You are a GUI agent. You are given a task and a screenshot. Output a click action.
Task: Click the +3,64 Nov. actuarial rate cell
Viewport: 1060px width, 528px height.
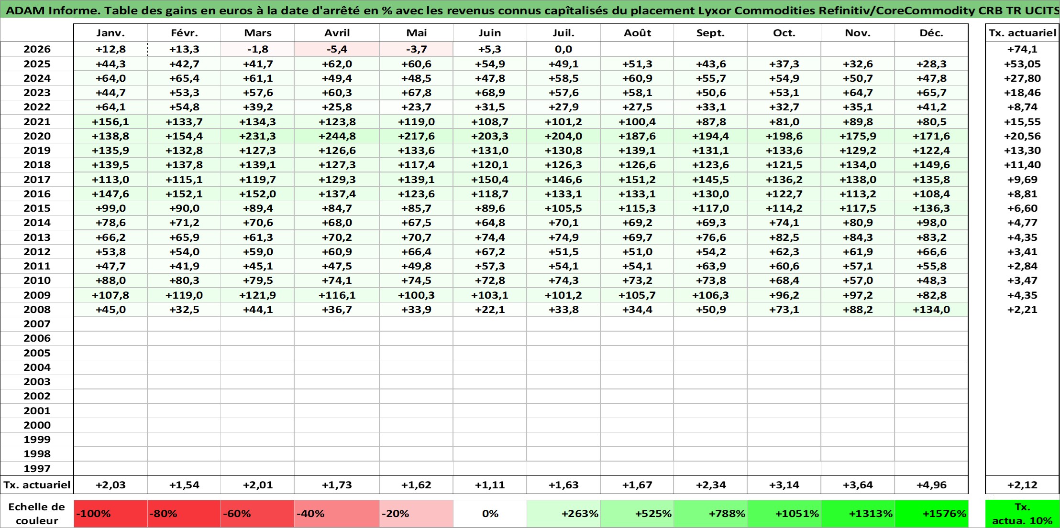[x=858, y=485]
